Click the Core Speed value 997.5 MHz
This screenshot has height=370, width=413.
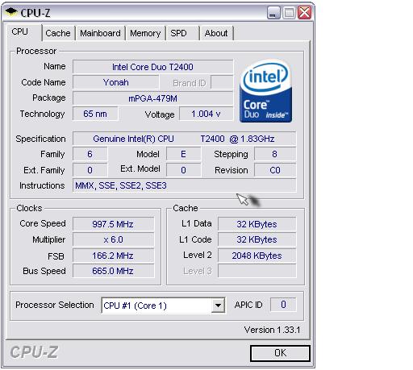coord(113,224)
